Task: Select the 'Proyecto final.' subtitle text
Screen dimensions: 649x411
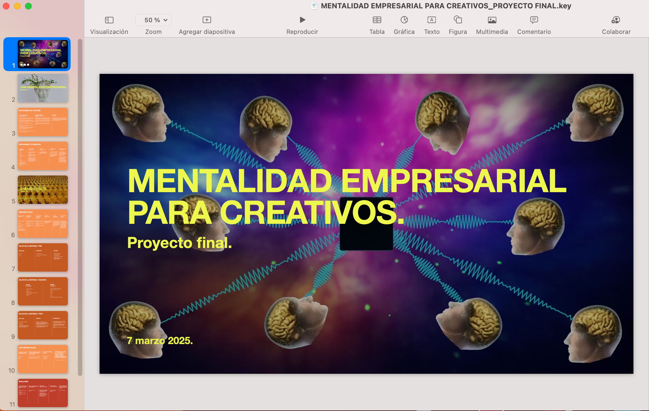Action: 179,243
